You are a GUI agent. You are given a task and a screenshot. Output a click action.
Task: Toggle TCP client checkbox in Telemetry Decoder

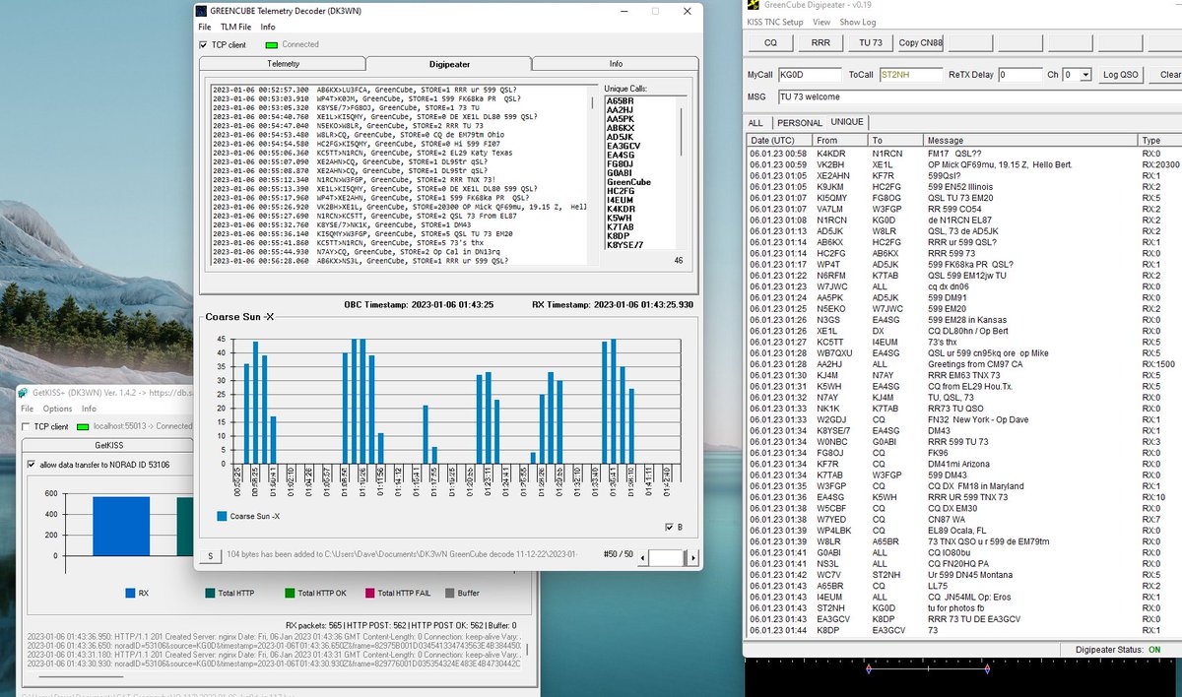204,44
